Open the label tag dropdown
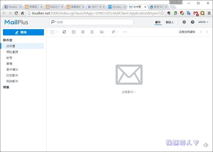Screen dimensions: 213x152 (x=114, y=32)
